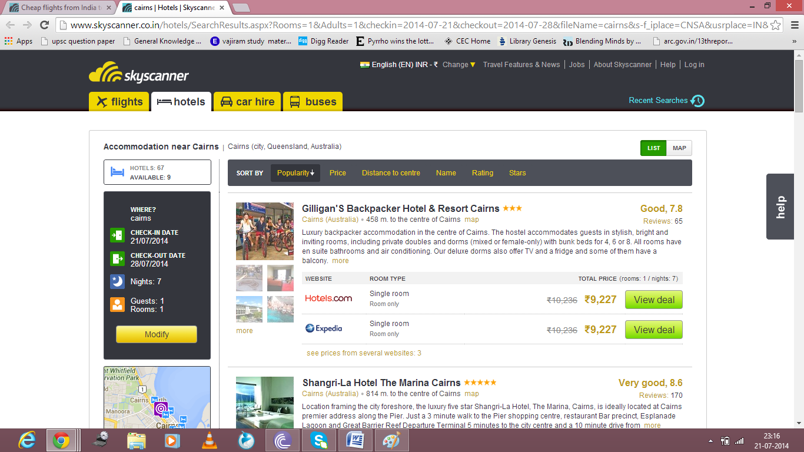The image size is (804, 452).
Task: Open Skype from the taskbar
Action: (x=319, y=440)
